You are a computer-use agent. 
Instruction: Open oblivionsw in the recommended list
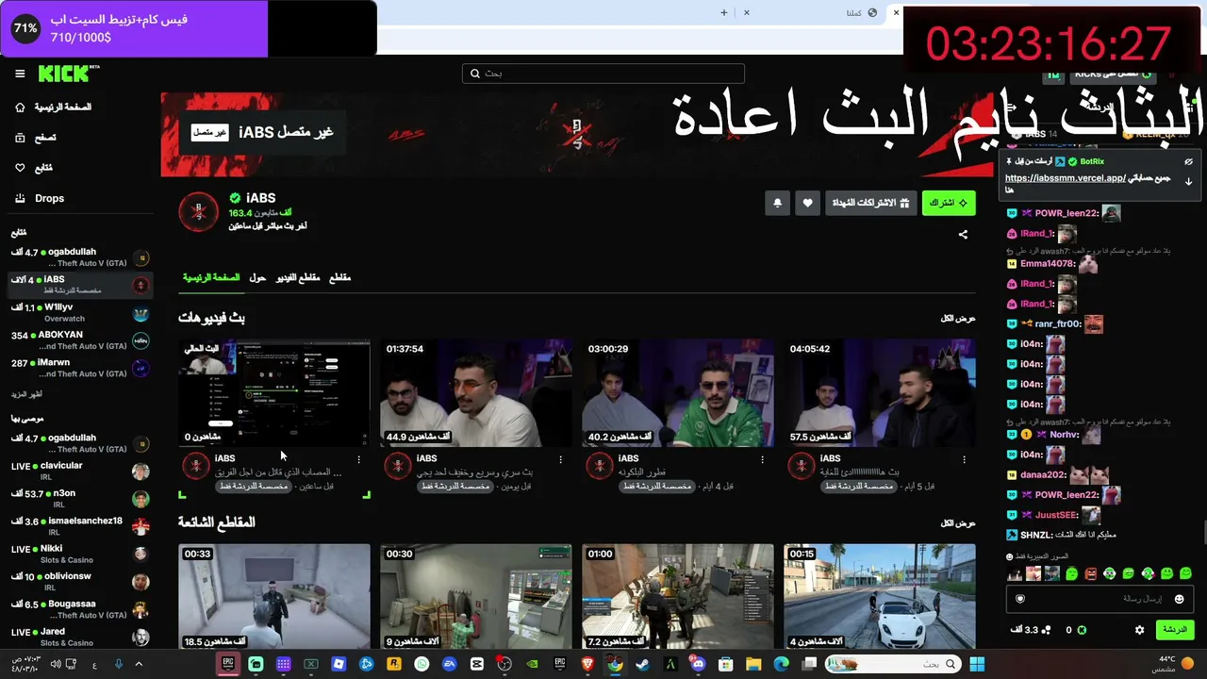[80, 581]
